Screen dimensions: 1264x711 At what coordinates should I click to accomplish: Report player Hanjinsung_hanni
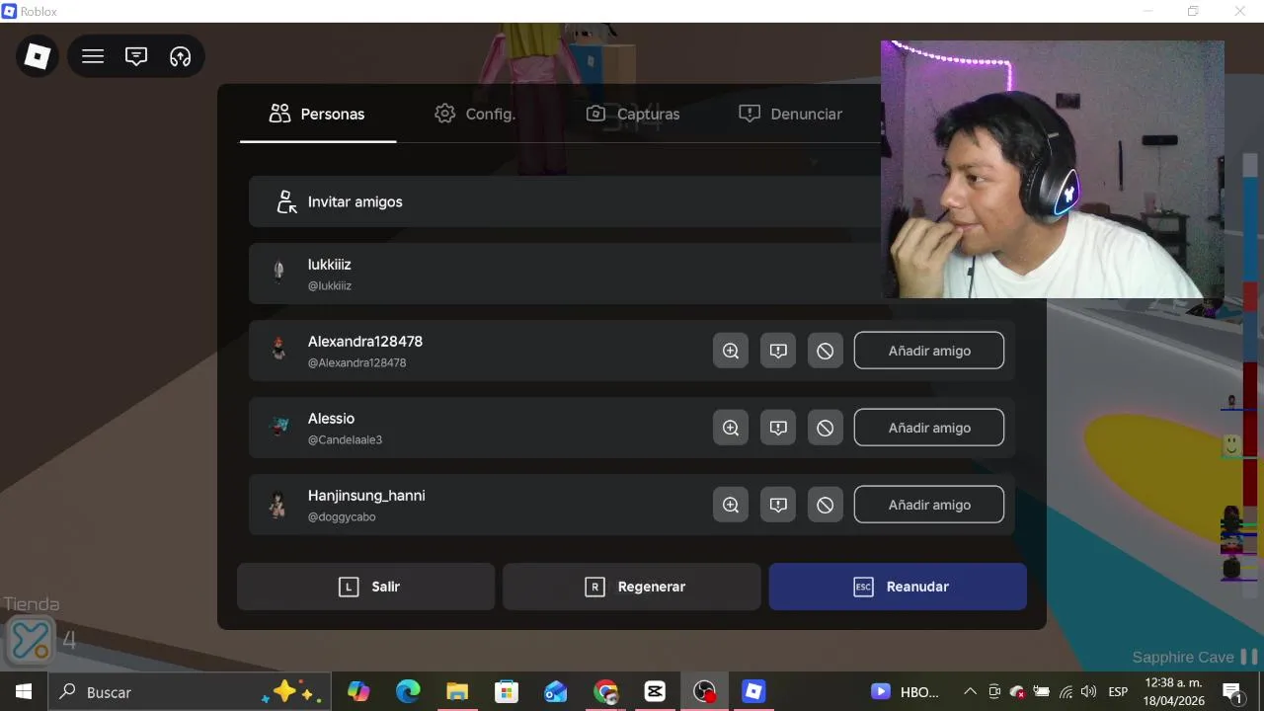778,505
